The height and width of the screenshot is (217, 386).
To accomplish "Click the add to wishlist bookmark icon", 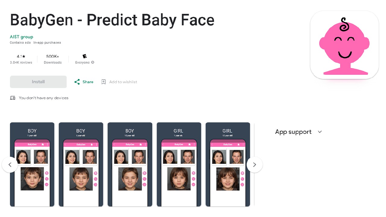I will coord(103,82).
